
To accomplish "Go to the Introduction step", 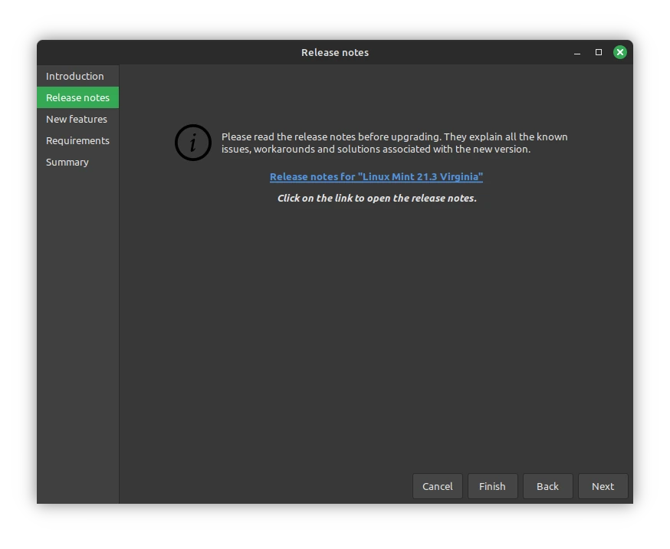I will pos(75,76).
